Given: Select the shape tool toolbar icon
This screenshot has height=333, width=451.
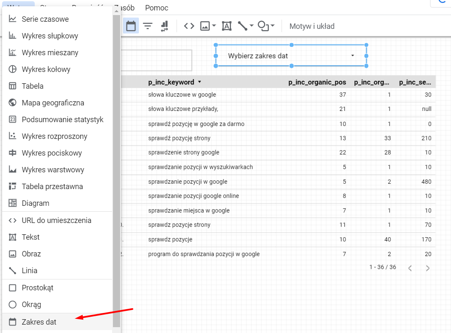Looking at the screenshot, I should [x=263, y=26].
